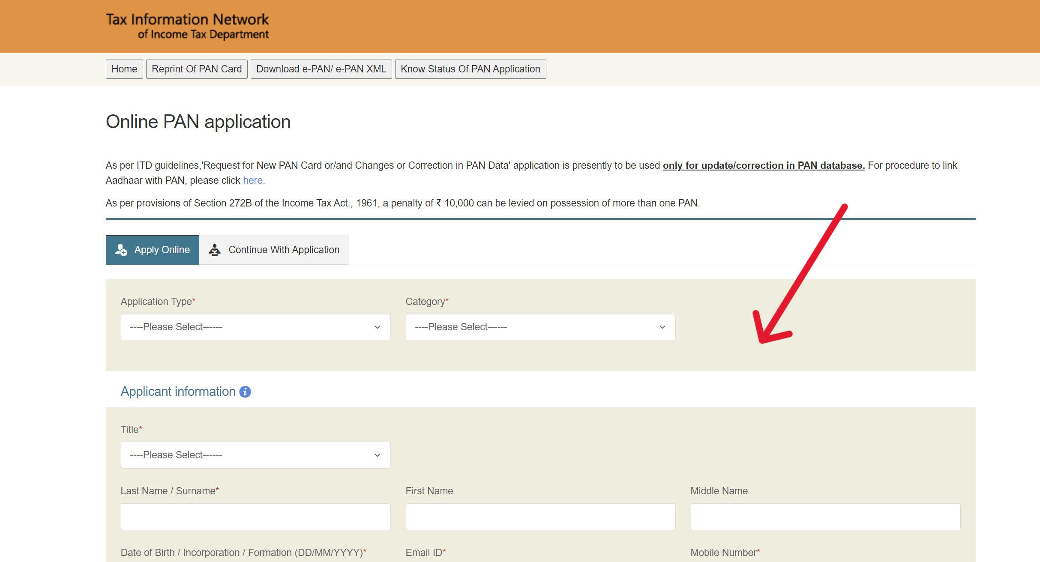This screenshot has height=562, width=1040.
Task: Click the Title dropdown chevron arrow
Action: 377,455
